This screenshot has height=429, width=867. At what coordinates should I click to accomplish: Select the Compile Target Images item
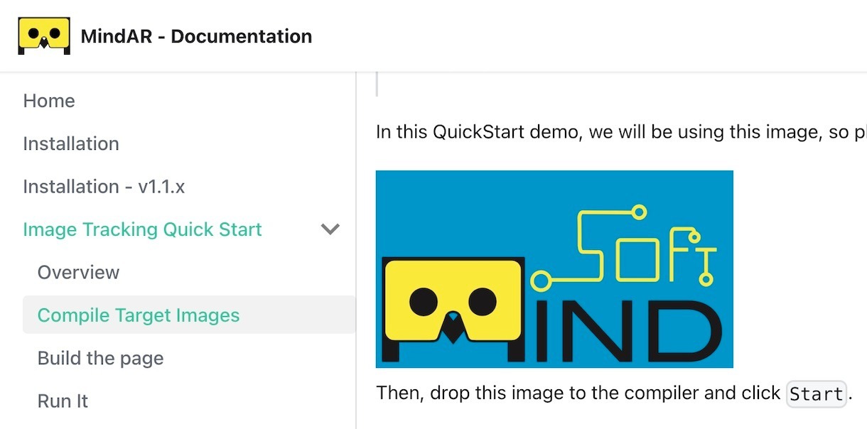point(139,315)
